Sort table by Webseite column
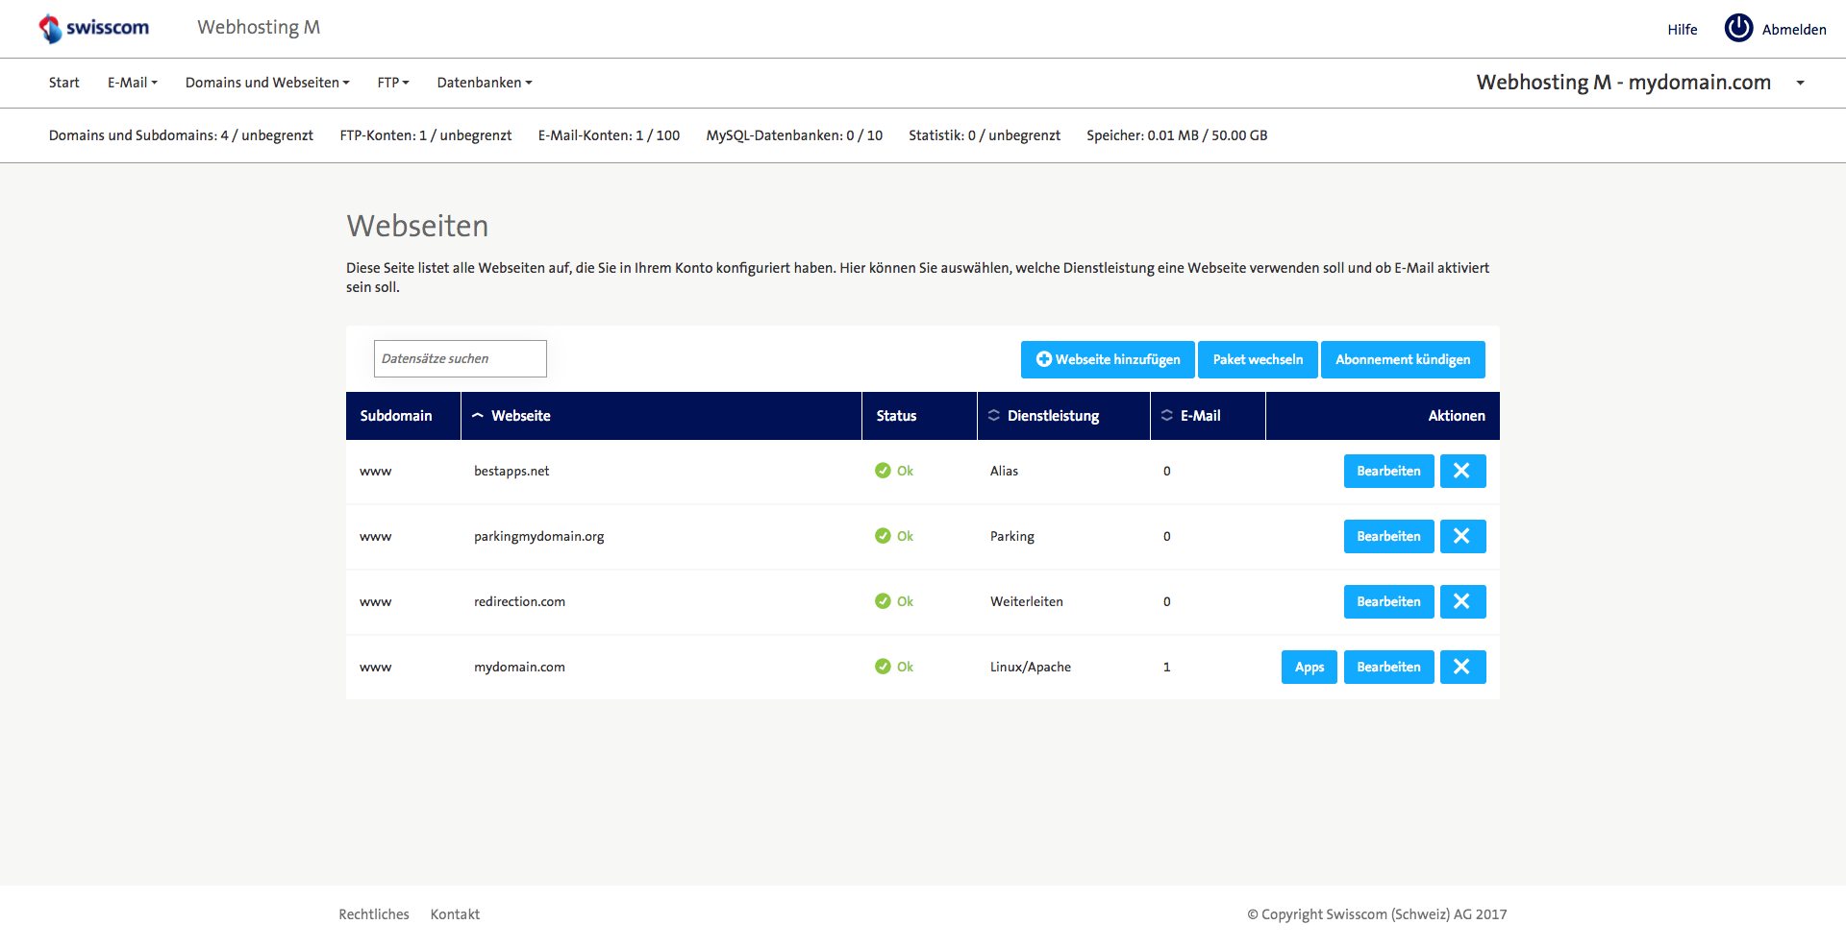 pyautogui.click(x=520, y=416)
